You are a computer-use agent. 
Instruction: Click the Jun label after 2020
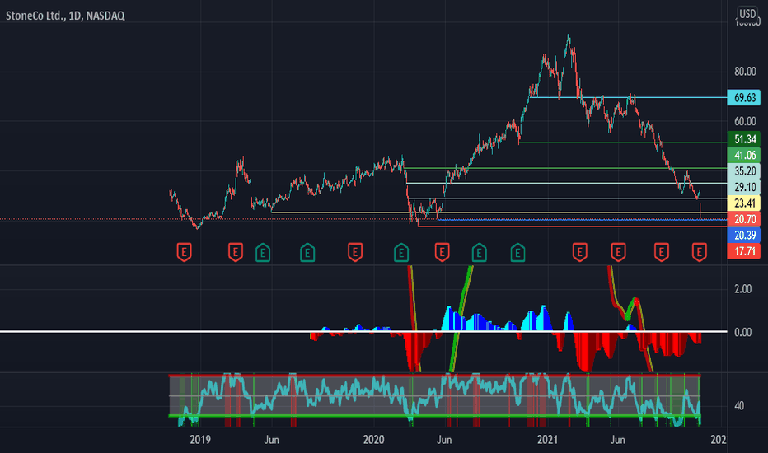pos(444,440)
